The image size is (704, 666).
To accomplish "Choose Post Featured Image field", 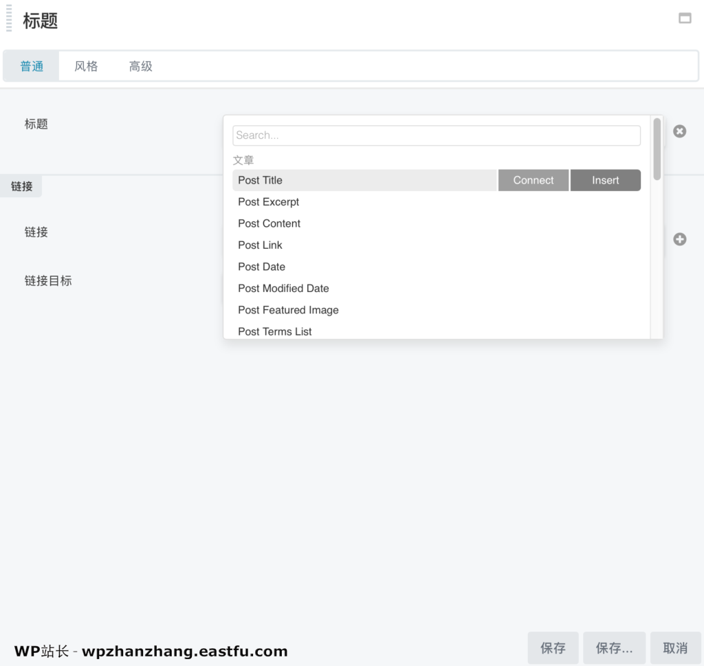I will (289, 310).
